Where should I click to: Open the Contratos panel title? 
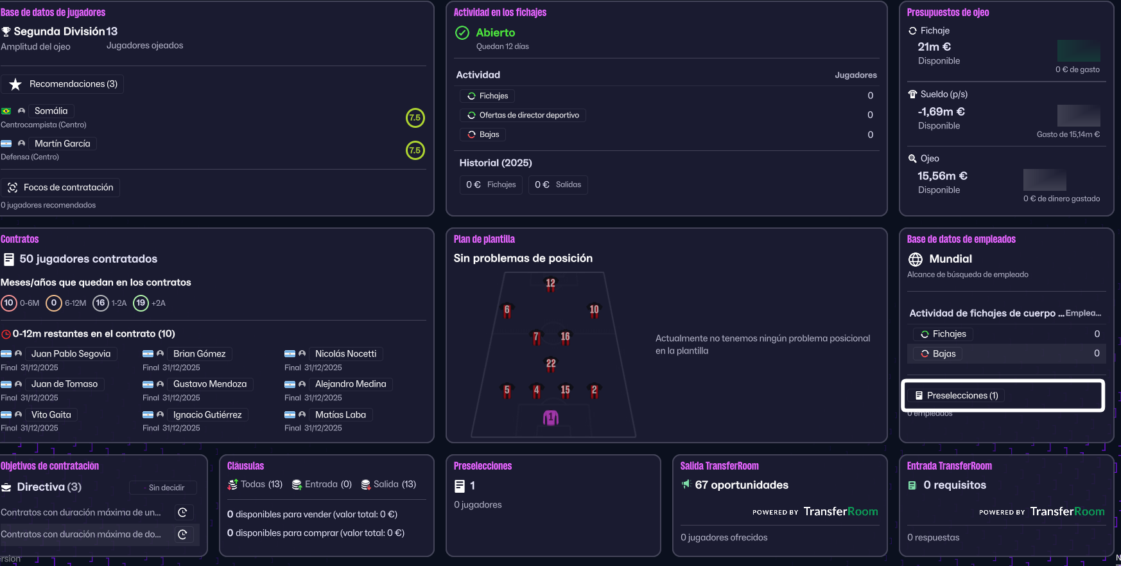click(20, 239)
